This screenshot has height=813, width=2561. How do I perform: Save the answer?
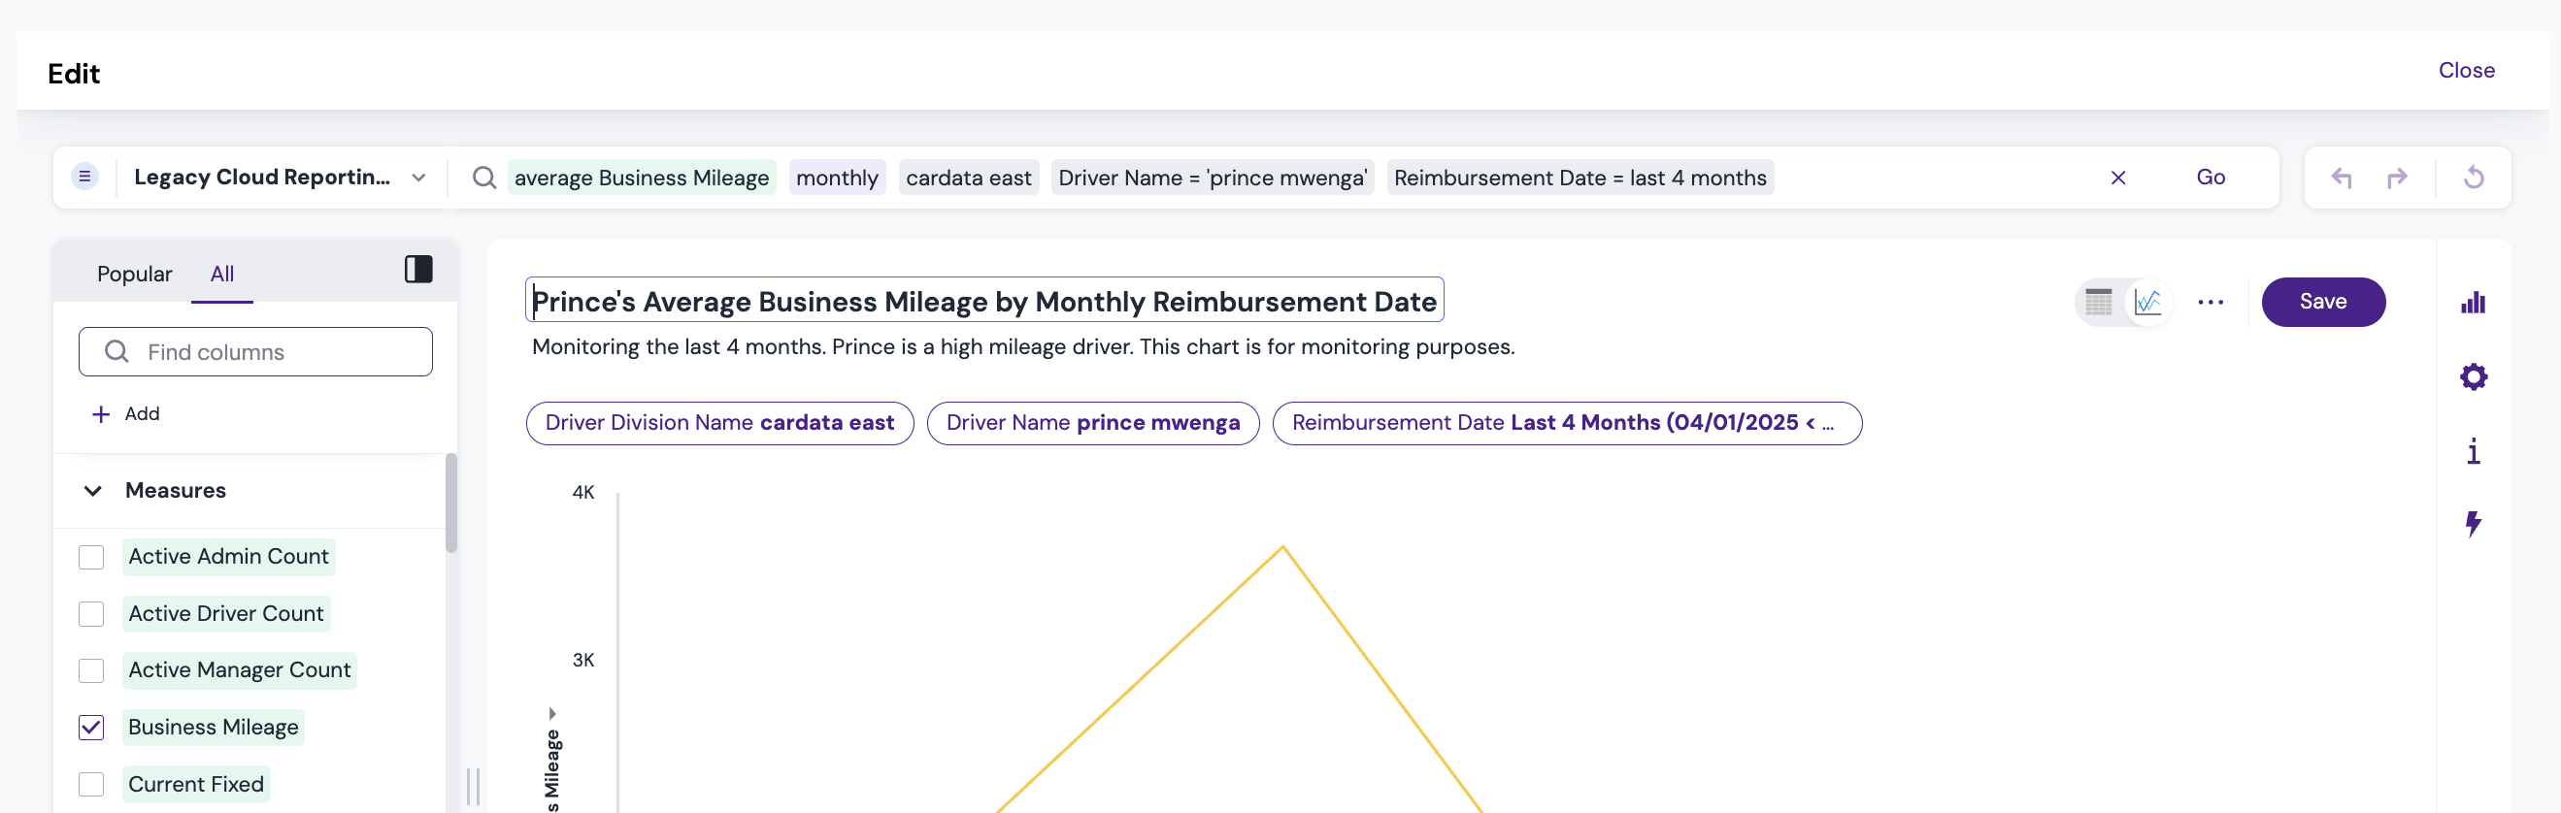coord(2322,302)
